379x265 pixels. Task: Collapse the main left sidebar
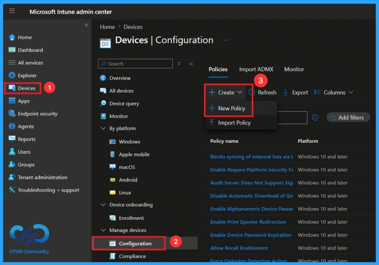(x=87, y=25)
